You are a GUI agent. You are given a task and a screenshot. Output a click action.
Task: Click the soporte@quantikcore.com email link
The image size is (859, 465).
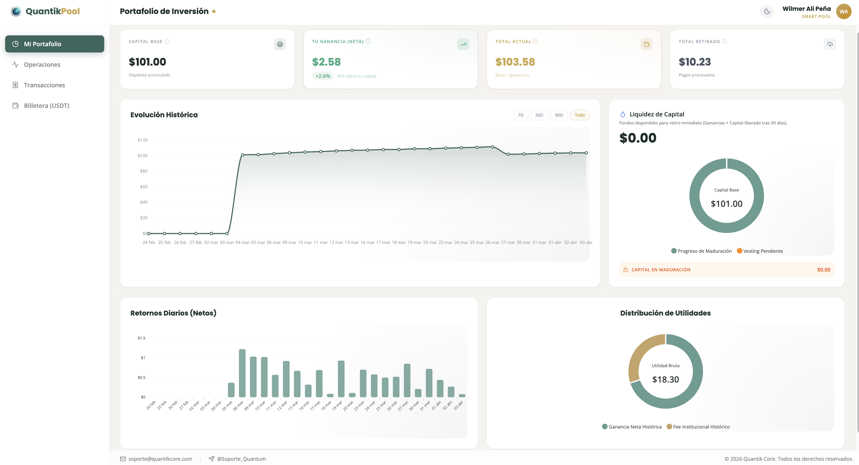coord(160,459)
